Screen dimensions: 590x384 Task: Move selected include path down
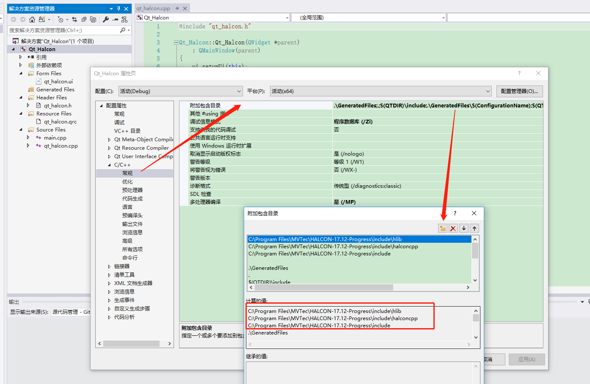(464, 228)
